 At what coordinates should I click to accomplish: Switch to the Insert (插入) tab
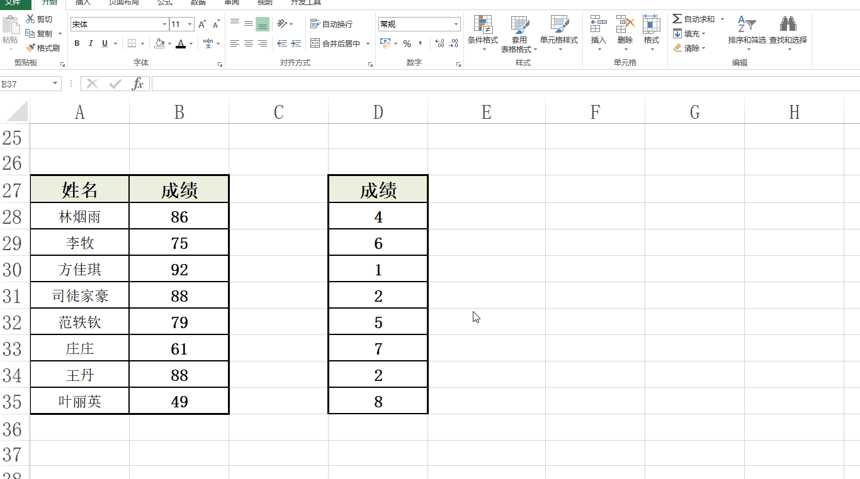(83, 3)
